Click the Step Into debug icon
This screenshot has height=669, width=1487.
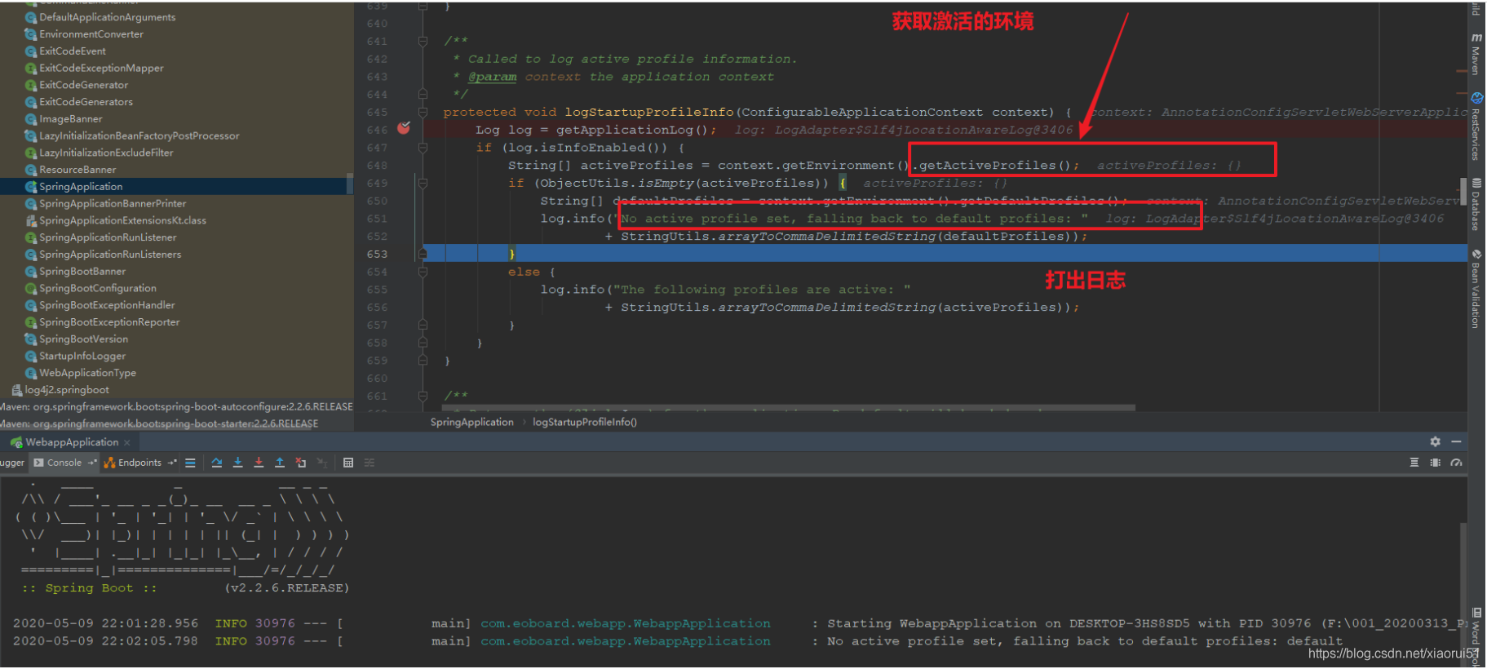(237, 463)
